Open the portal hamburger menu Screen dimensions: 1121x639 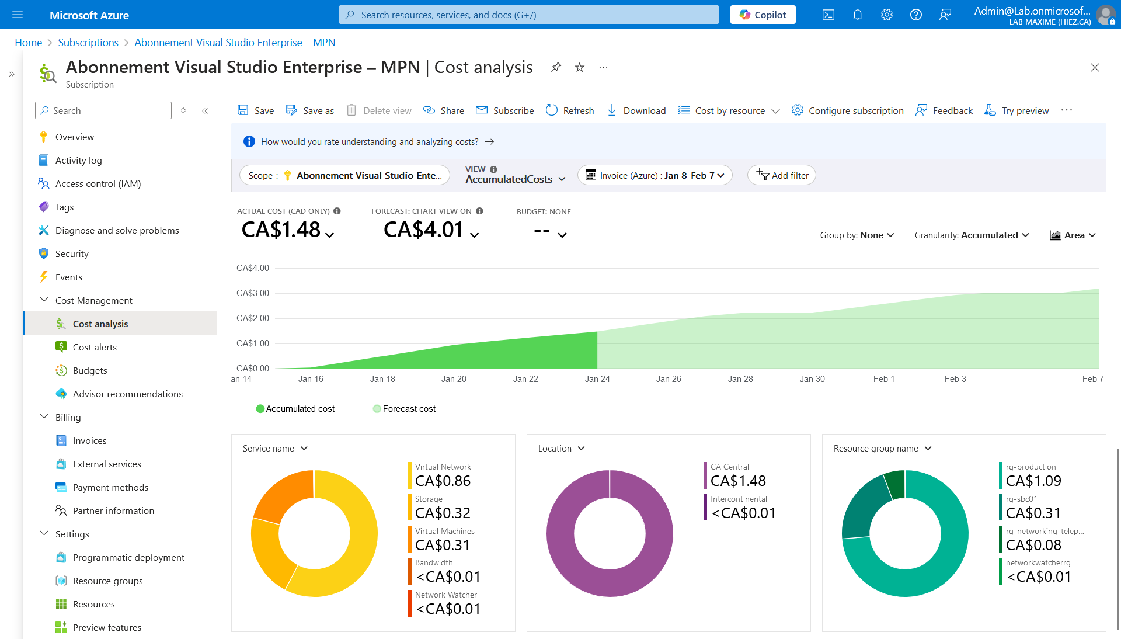click(x=18, y=15)
